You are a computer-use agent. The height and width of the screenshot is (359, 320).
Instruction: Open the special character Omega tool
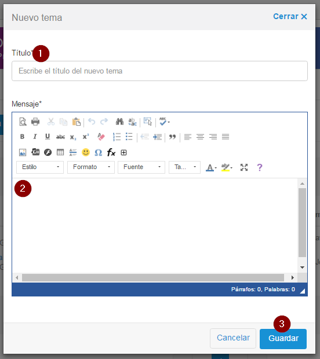99,152
